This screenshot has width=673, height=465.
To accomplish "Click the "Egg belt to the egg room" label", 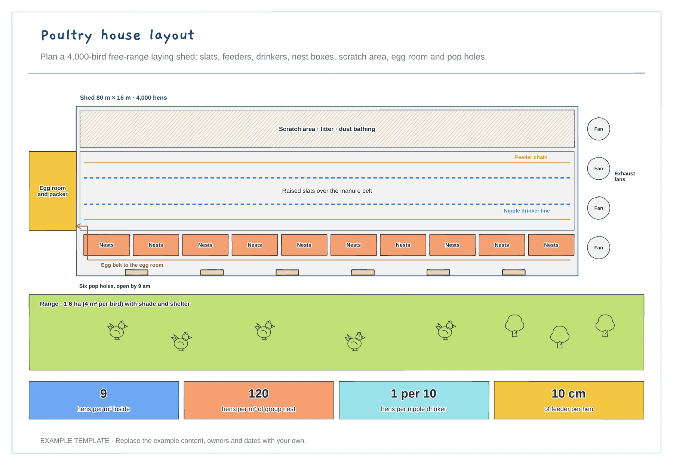I will click(x=132, y=265).
